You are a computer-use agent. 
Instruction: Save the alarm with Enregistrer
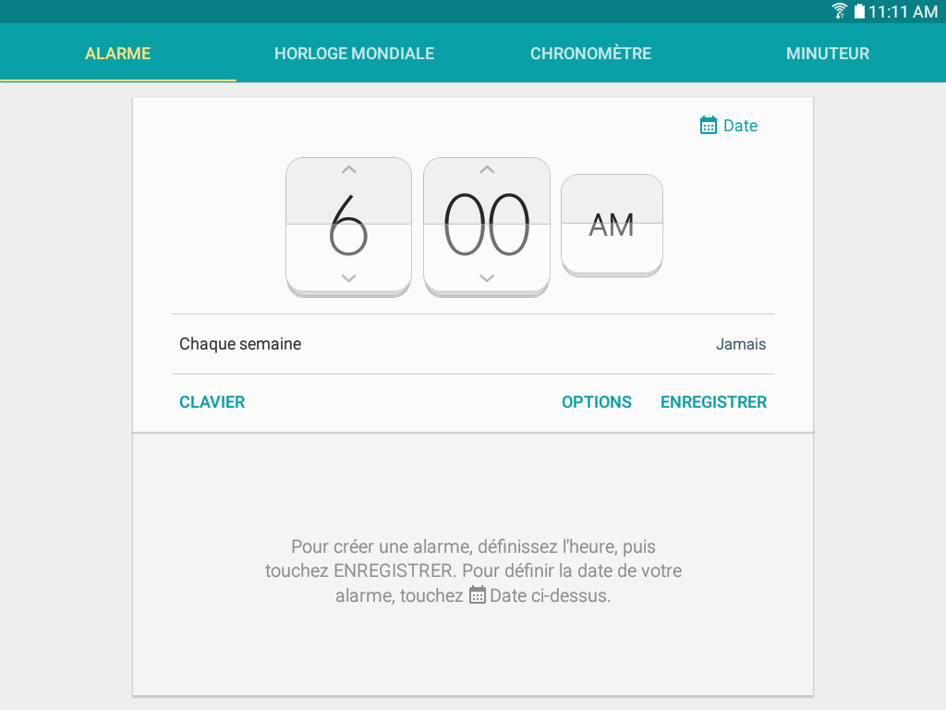tap(714, 402)
